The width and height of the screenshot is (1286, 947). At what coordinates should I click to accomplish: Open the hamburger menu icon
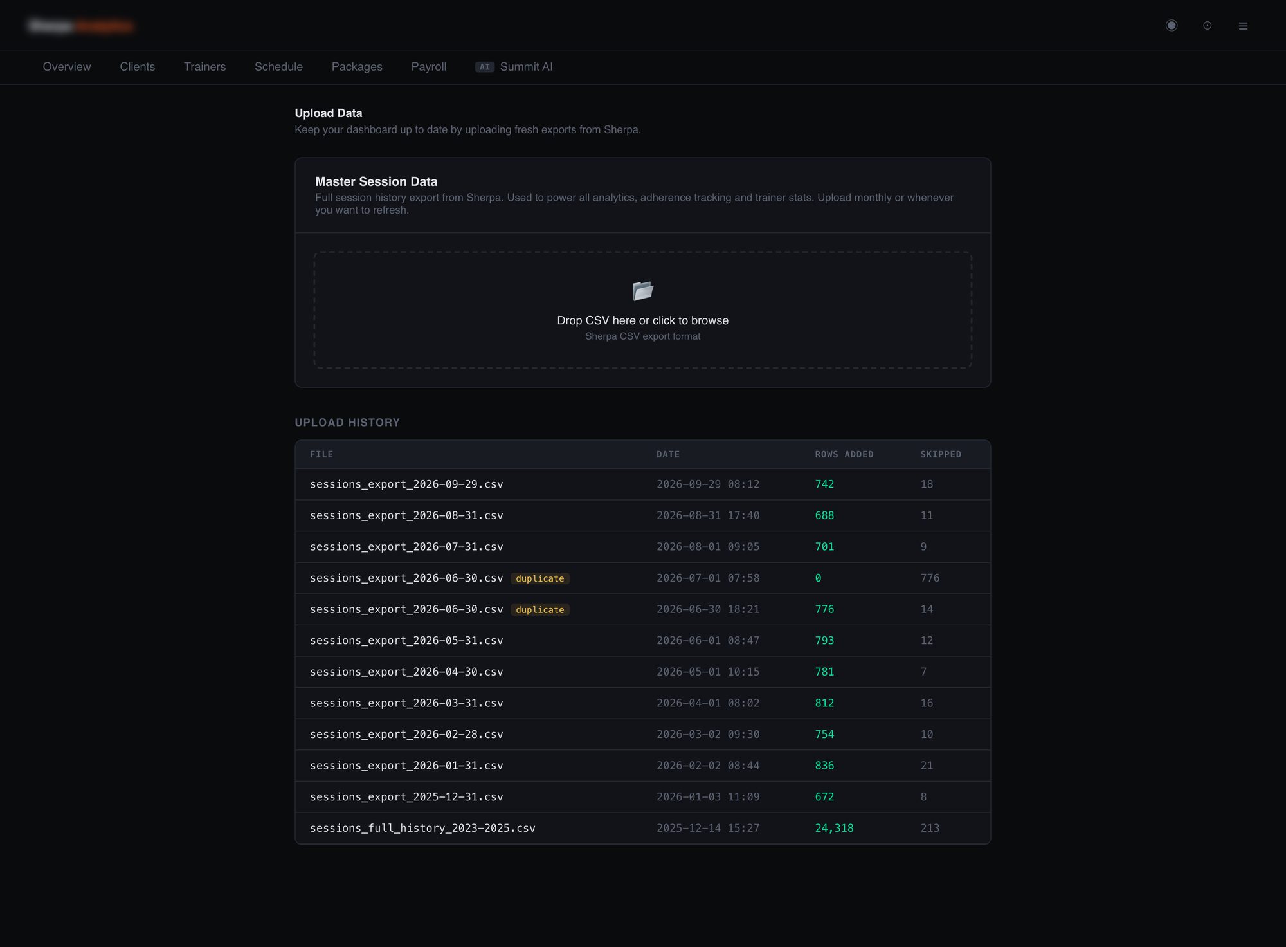(x=1243, y=26)
